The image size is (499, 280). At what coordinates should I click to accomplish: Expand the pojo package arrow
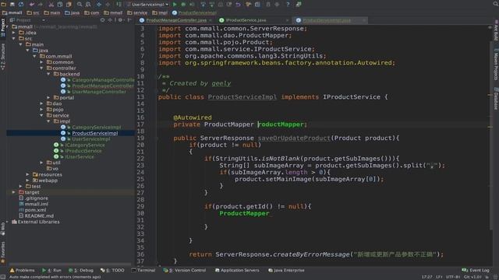point(41,109)
